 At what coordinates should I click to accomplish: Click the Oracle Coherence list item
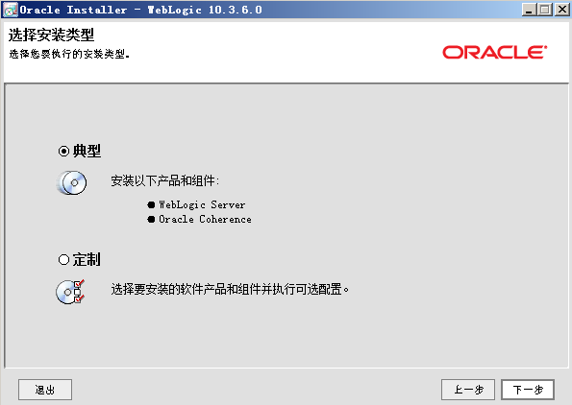tap(205, 219)
